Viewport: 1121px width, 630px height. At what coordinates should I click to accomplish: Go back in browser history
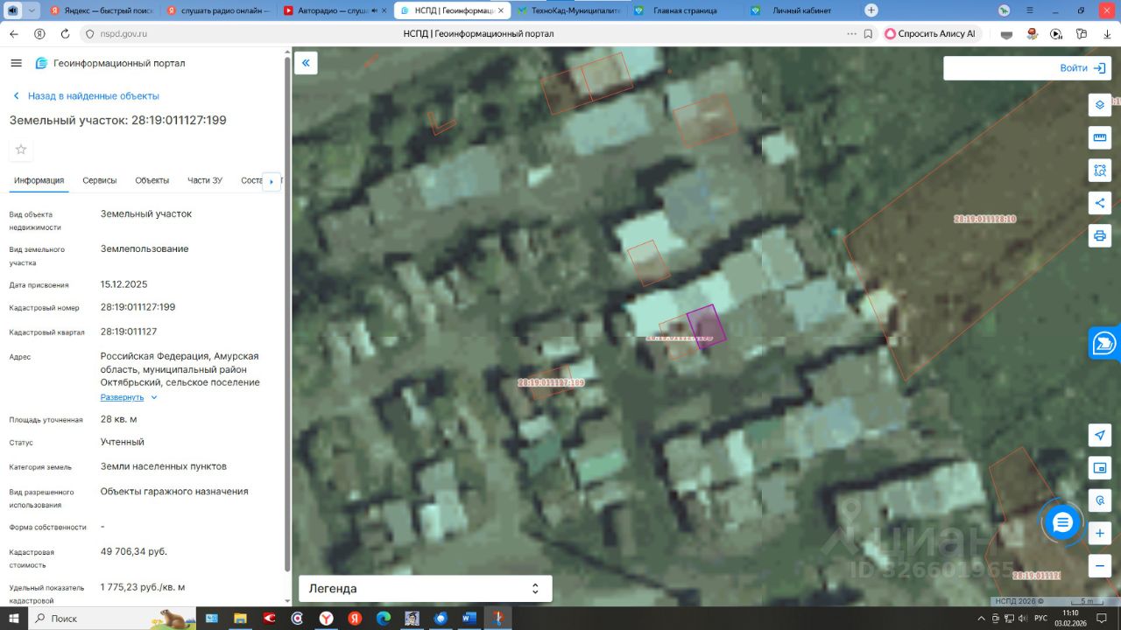click(14, 34)
